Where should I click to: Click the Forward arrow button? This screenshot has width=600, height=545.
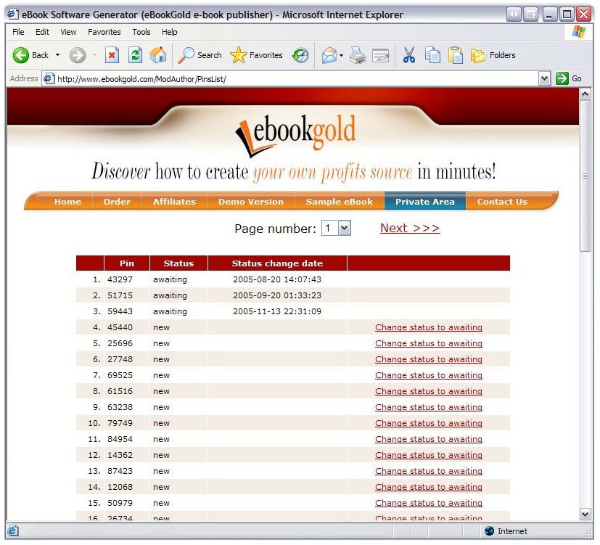coord(78,55)
